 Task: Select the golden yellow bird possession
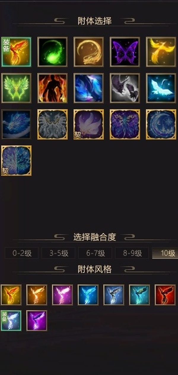point(161,52)
